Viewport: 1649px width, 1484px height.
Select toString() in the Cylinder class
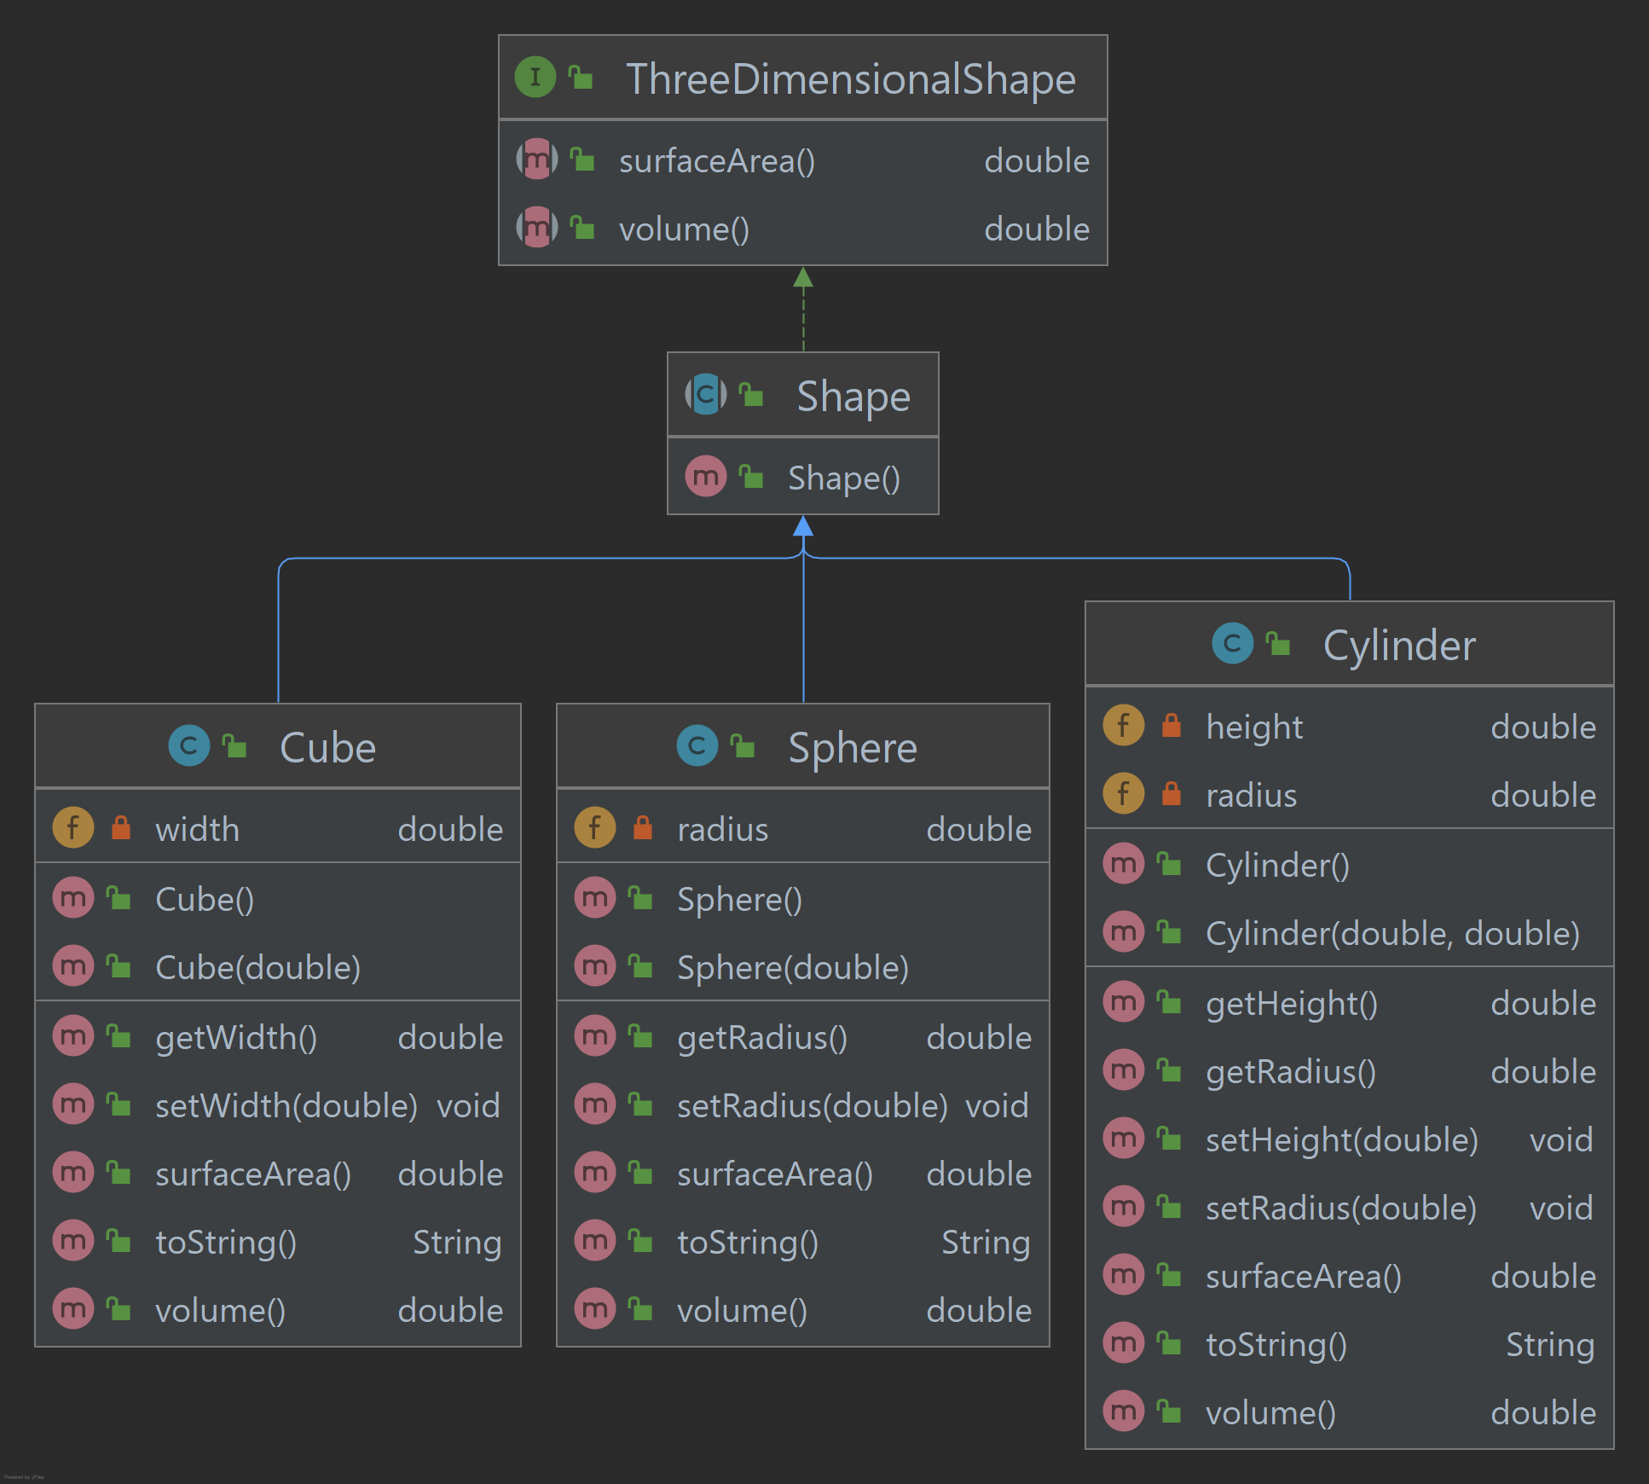(x=1276, y=1345)
